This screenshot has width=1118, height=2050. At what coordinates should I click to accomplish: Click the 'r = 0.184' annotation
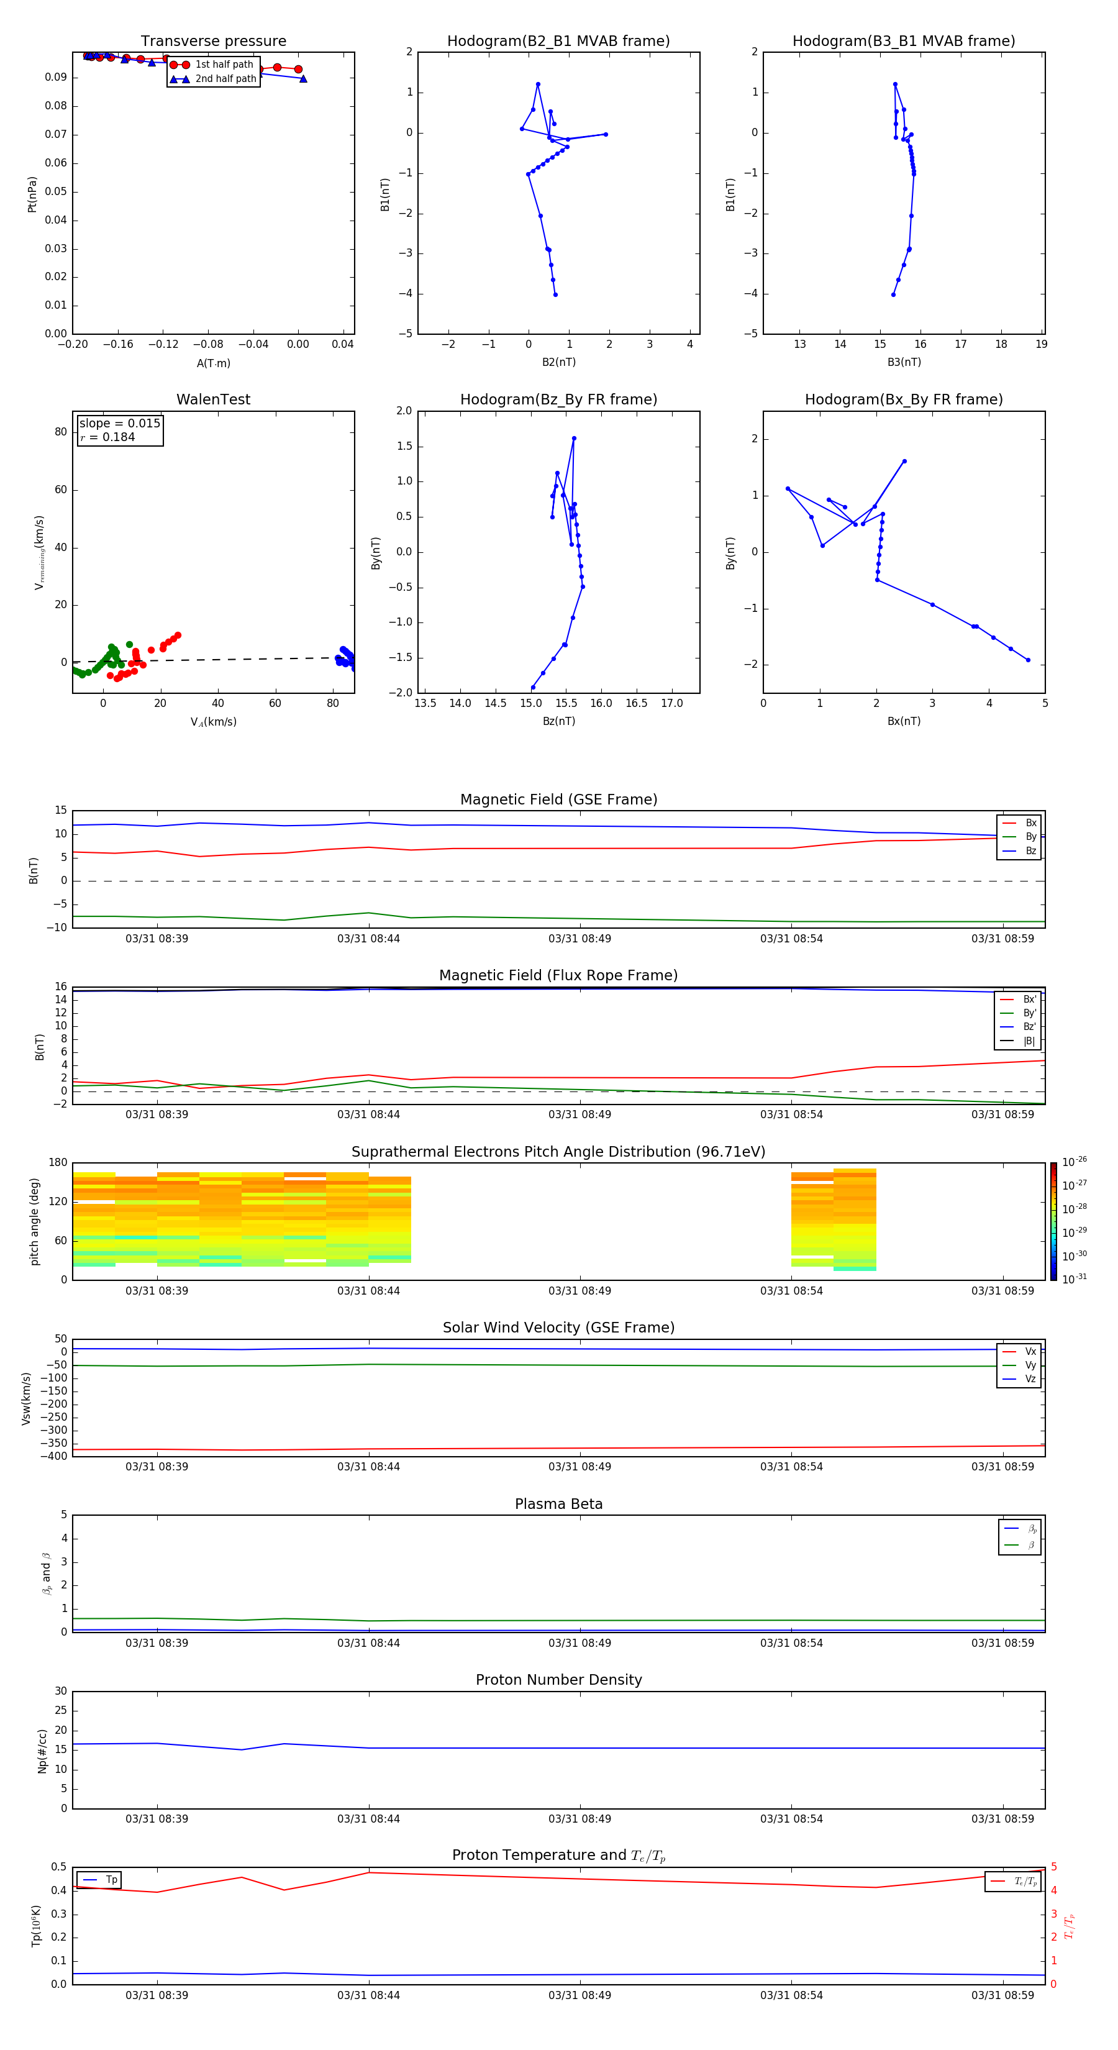(107, 437)
